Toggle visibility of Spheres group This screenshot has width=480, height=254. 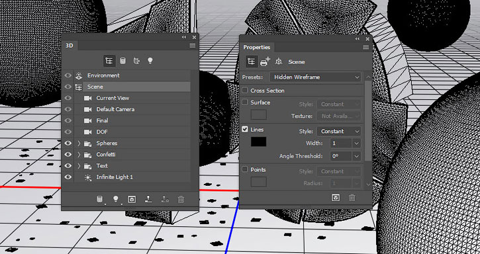[x=68, y=144]
